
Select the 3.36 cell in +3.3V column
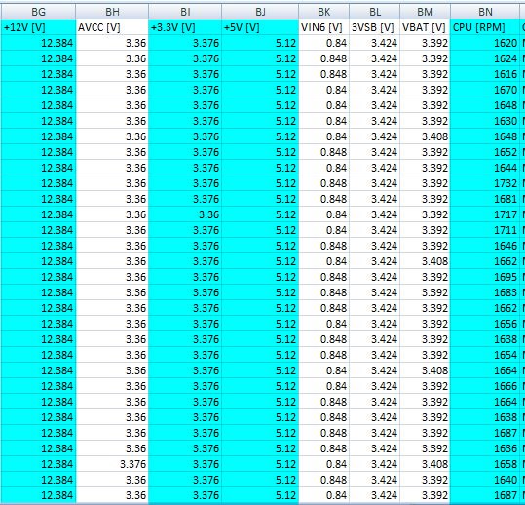click(185, 214)
